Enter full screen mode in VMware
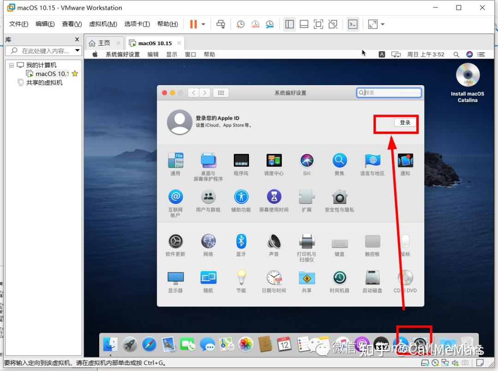The height and width of the screenshot is (371, 498). (318, 24)
